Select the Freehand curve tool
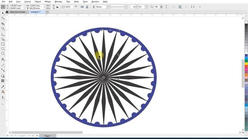Image resolution: width=248 pixels, height=139 pixels. click(3, 35)
